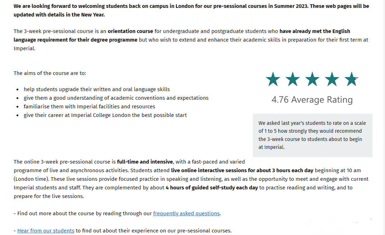Click the bullet about Imperial facilities and resources
The image size is (385, 235).
(x=89, y=107)
